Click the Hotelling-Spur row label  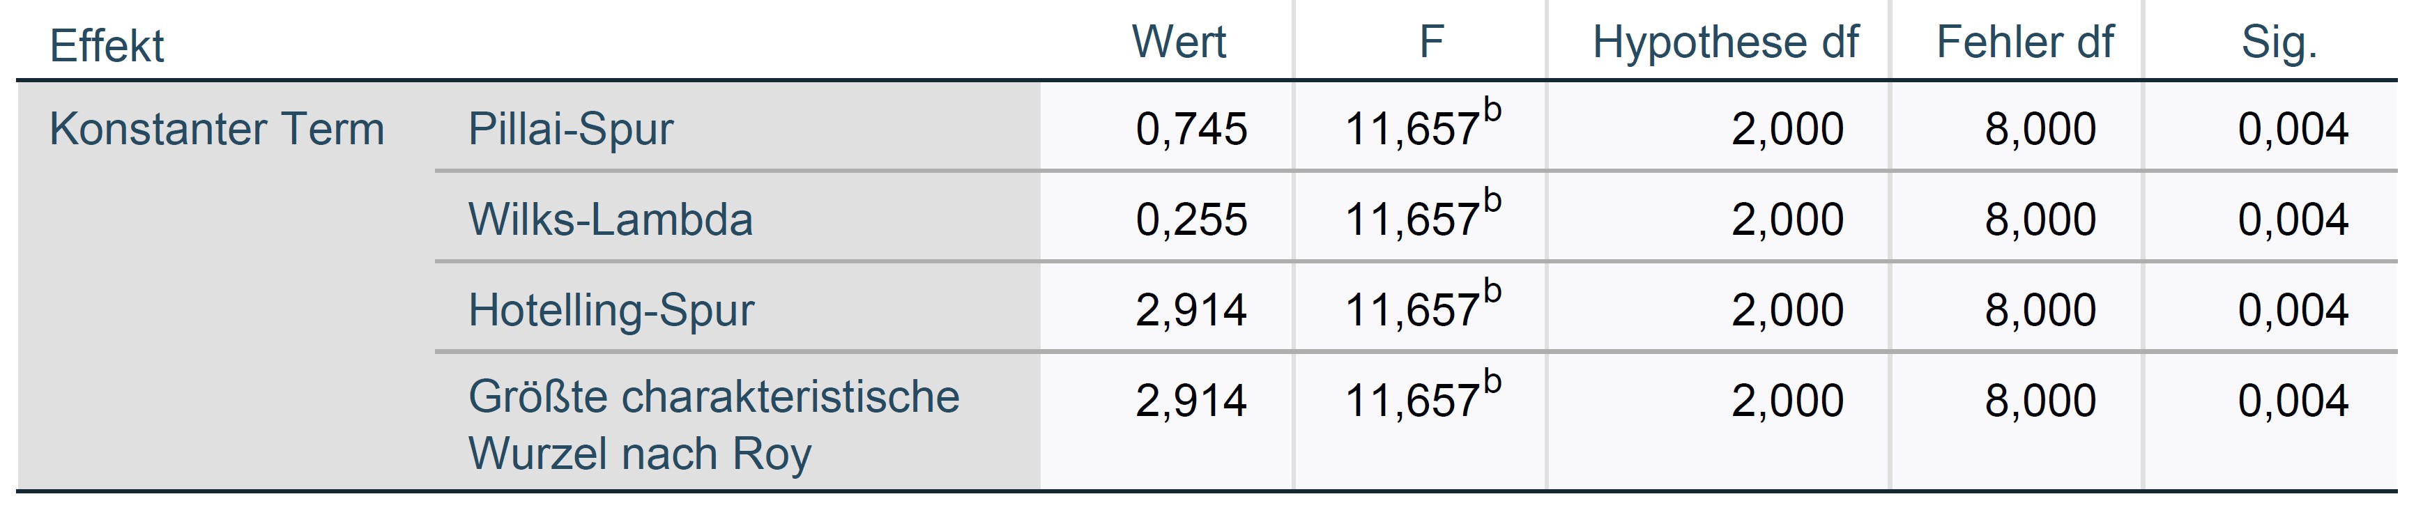coord(611,309)
